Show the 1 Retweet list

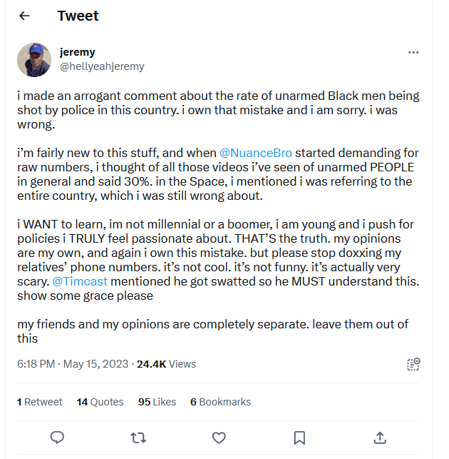[x=40, y=402]
